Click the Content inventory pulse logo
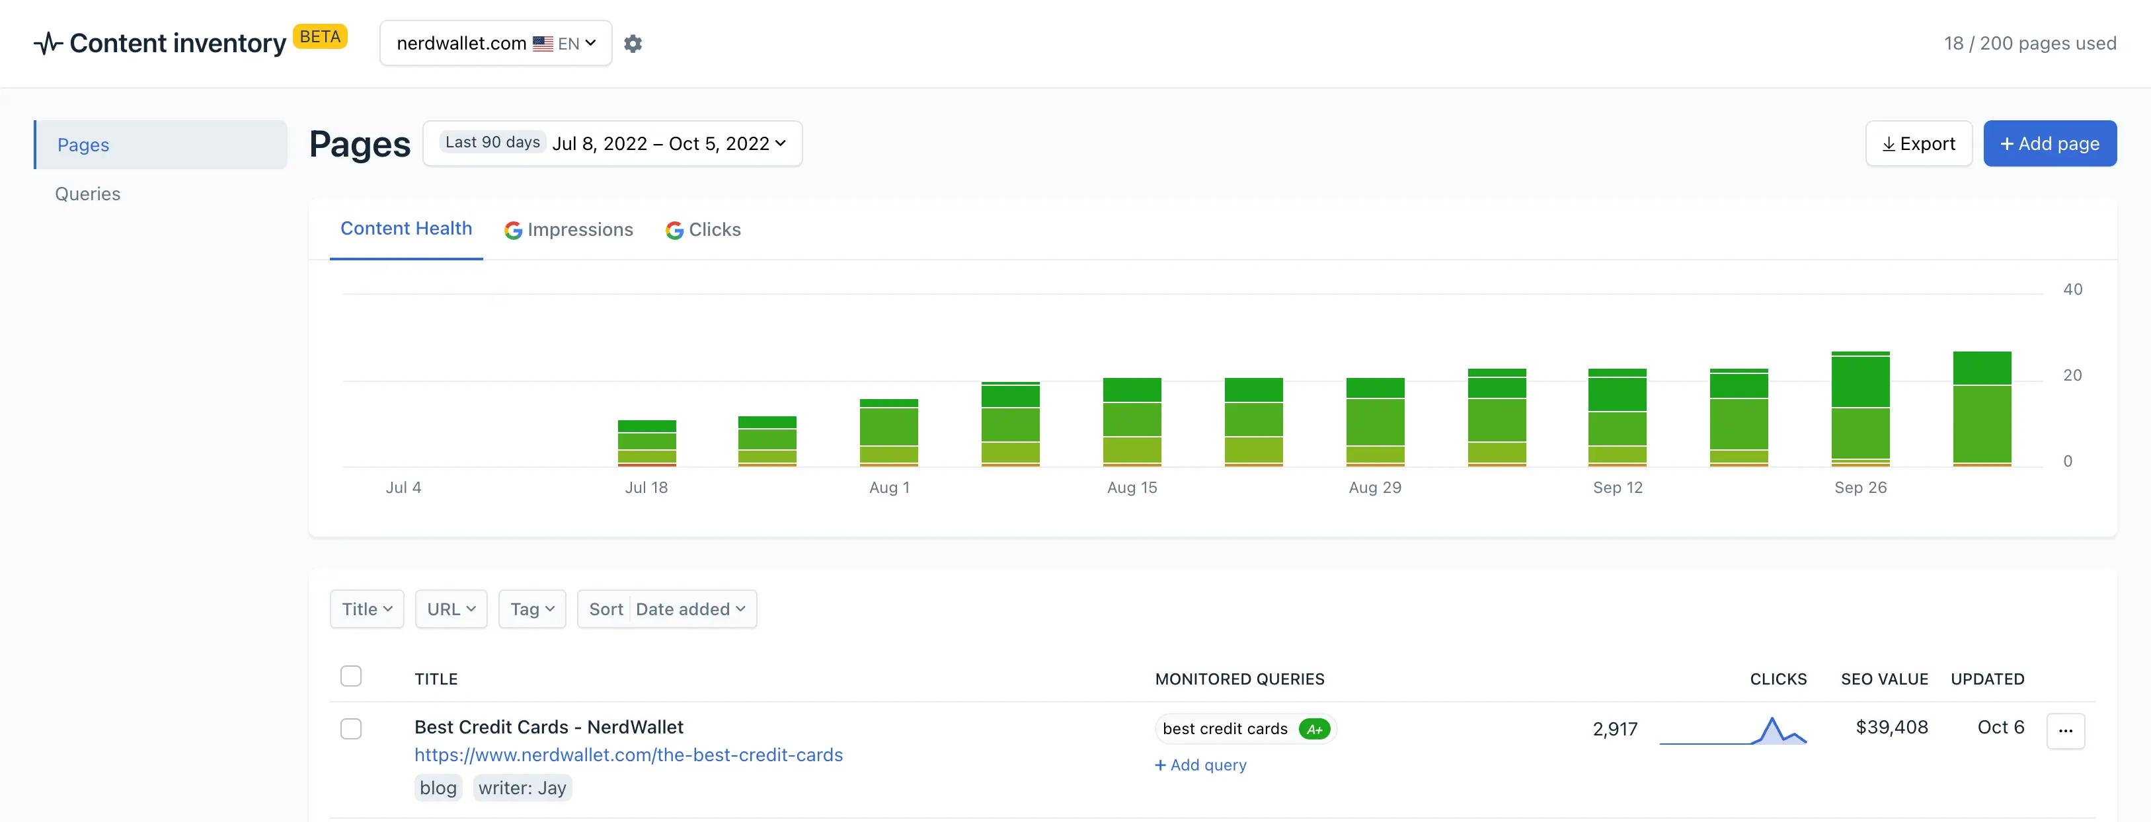 [x=48, y=44]
